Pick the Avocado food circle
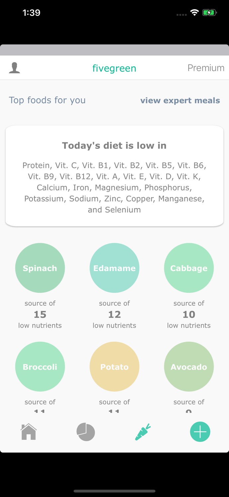The height and width of the screenshot is (497, 229). [x=189, y=367]
